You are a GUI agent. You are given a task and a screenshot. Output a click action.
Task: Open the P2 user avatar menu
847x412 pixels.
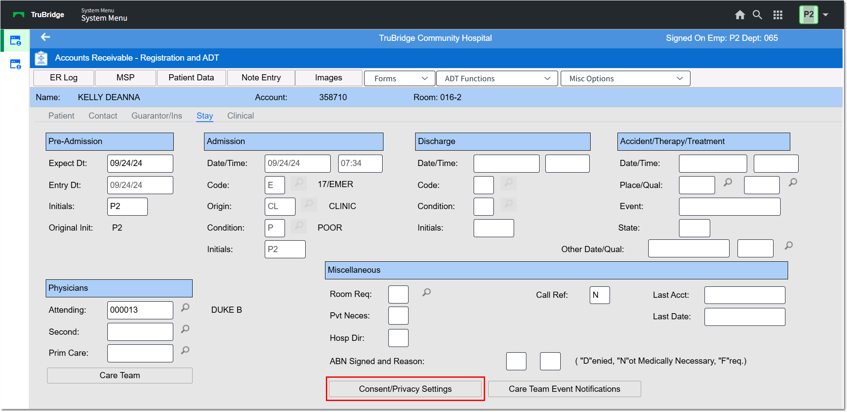click(x=808, y=14)
